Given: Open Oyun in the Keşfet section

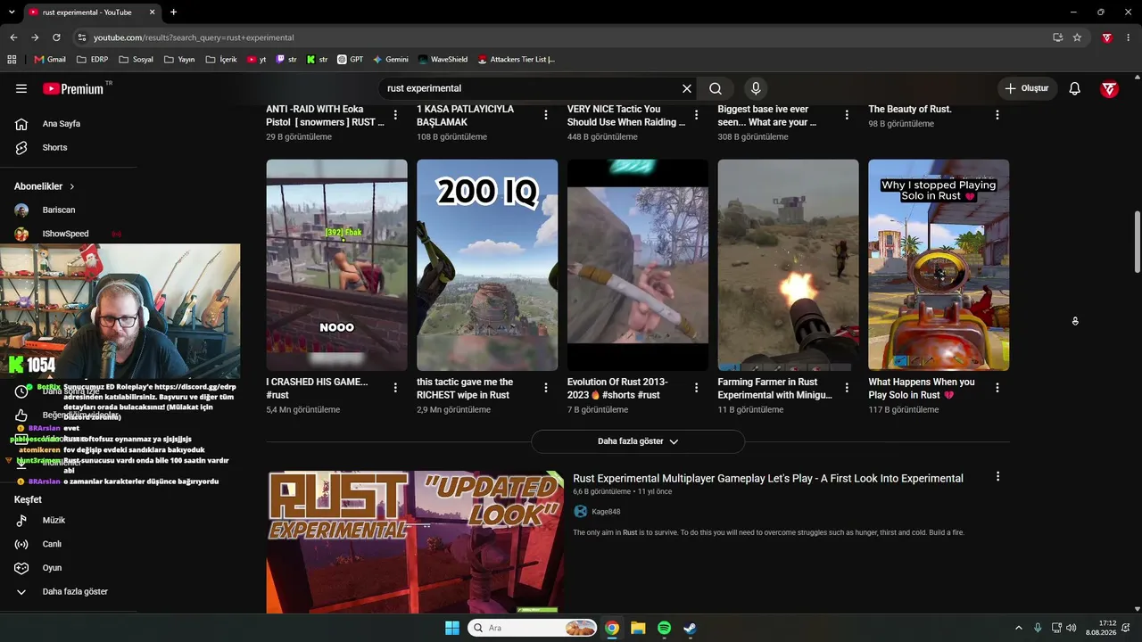Looking at the screenshot, I should 52,568.
